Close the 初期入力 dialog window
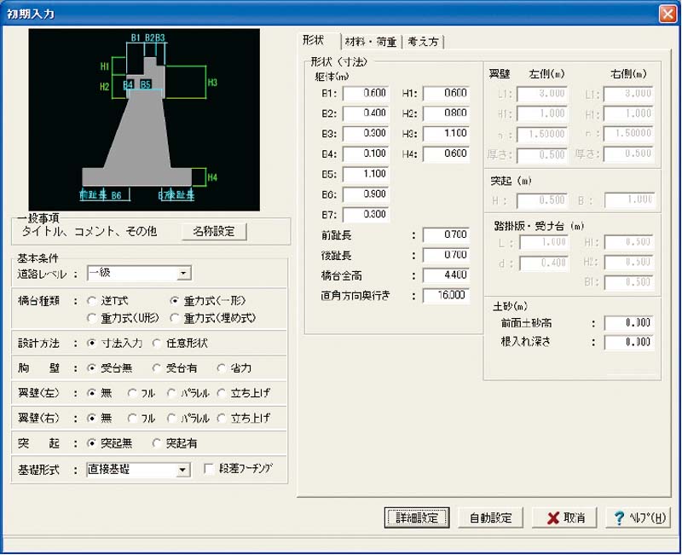 coord(666,14)
